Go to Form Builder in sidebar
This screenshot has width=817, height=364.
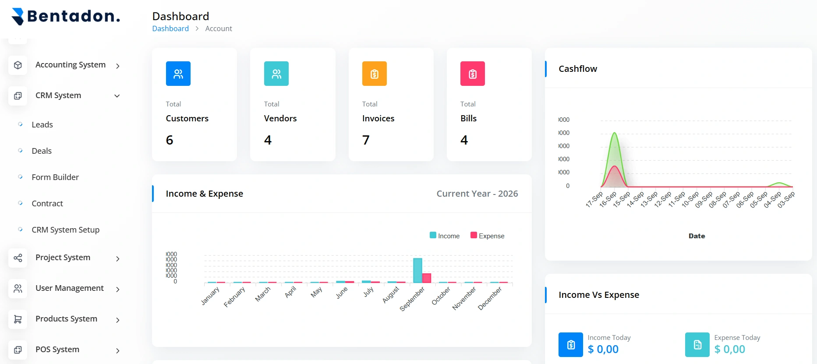(55, 177)
